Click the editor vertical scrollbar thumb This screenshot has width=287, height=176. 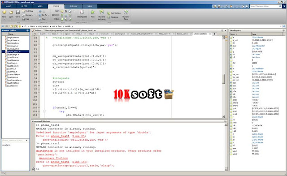pos(223,79)
